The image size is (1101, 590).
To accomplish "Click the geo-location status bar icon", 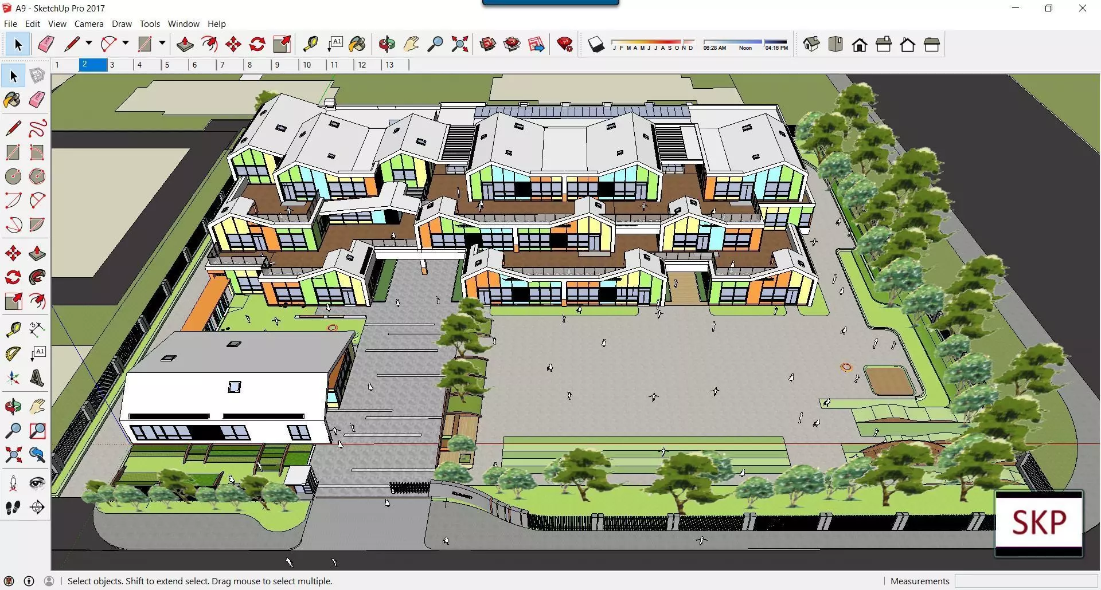I will click(9, 581).
